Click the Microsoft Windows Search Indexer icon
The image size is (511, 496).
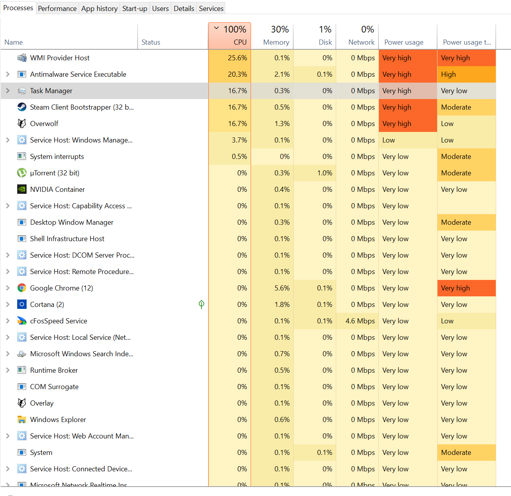[x=22, y=354]
